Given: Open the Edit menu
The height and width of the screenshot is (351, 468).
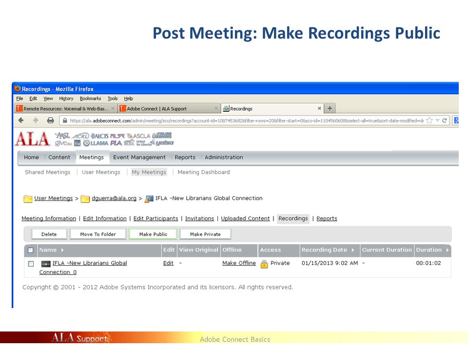Looking at the screenshot, I should [x=33, y=98].
